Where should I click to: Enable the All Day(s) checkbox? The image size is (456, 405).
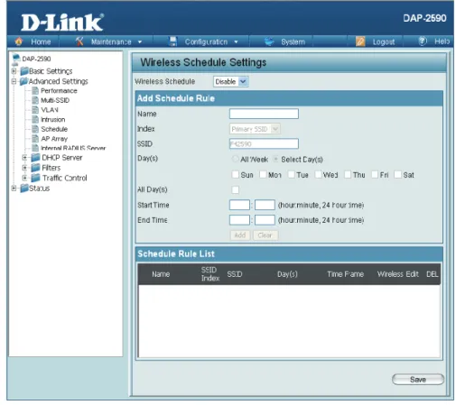(x=236, y=189)
